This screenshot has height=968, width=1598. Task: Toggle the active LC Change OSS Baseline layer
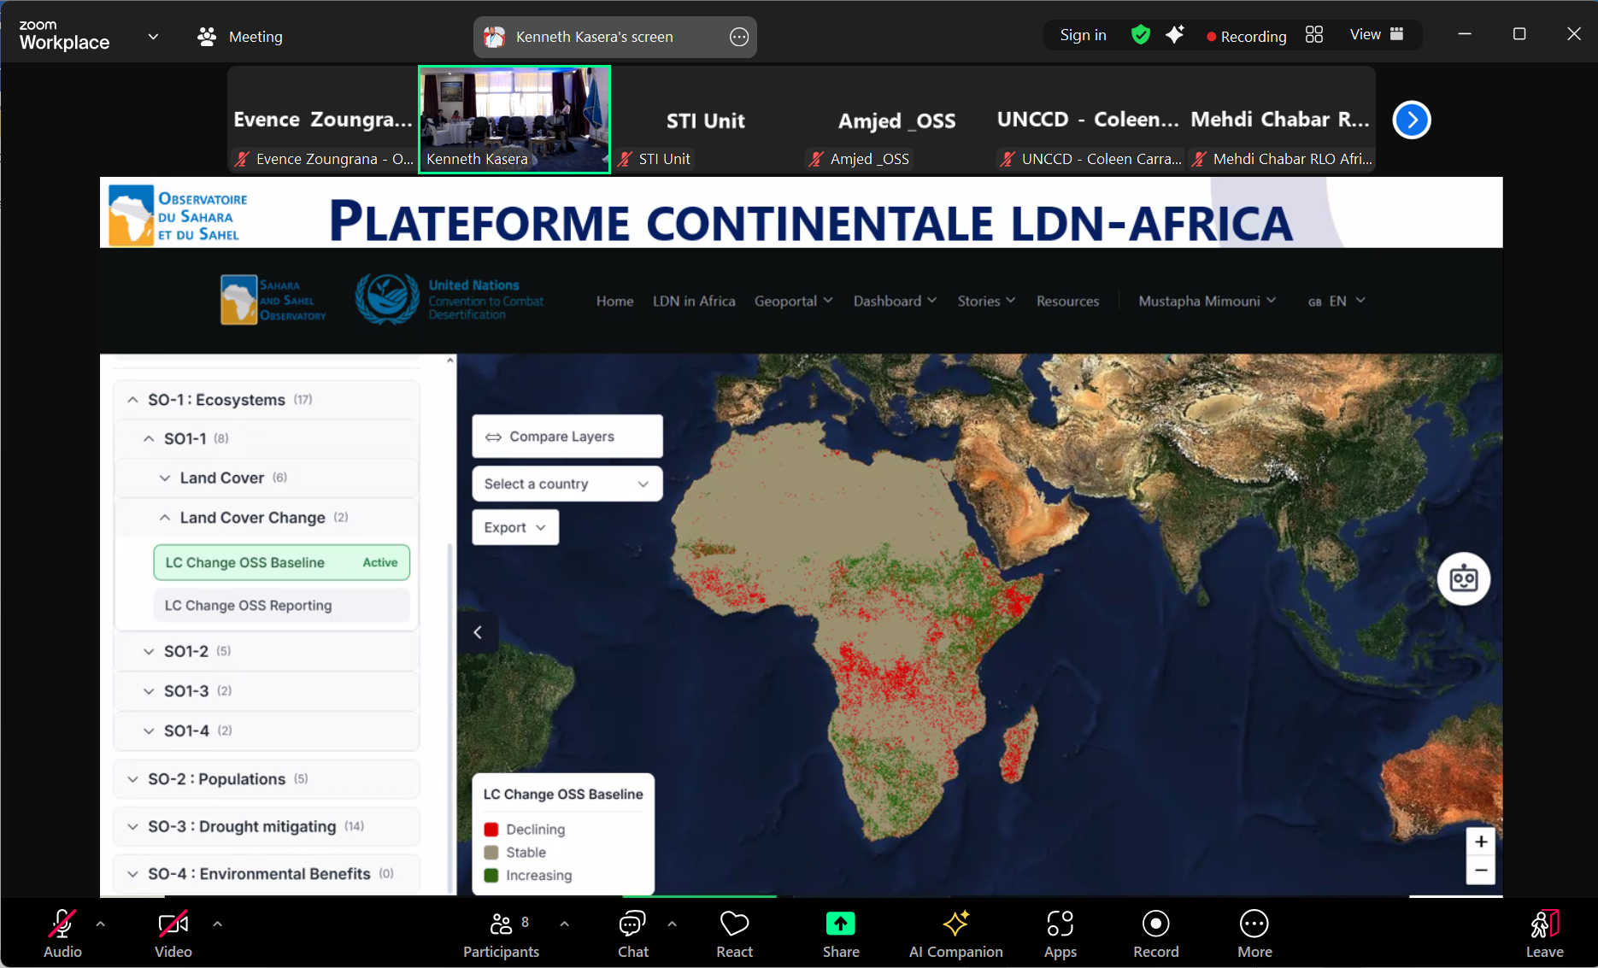click(x=281, y=562)
